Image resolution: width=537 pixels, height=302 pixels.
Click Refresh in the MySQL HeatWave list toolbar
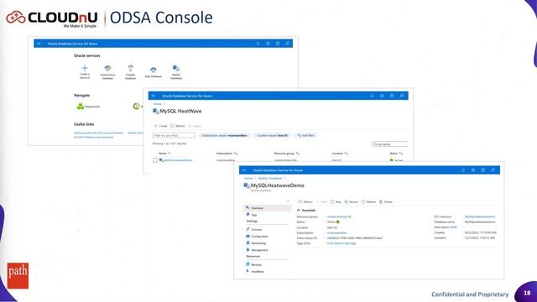click(178, 126)
